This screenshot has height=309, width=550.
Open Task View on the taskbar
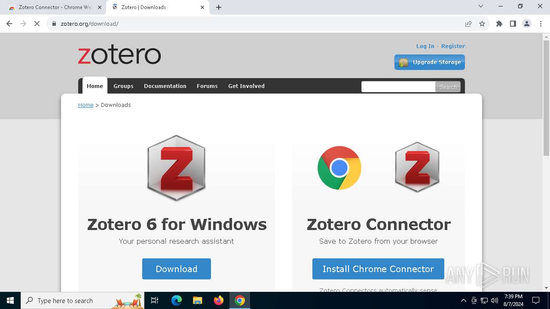(155, 300)
